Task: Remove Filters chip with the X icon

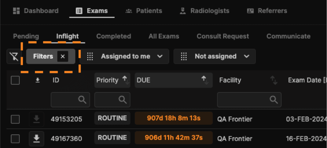Action: [63, 57]
